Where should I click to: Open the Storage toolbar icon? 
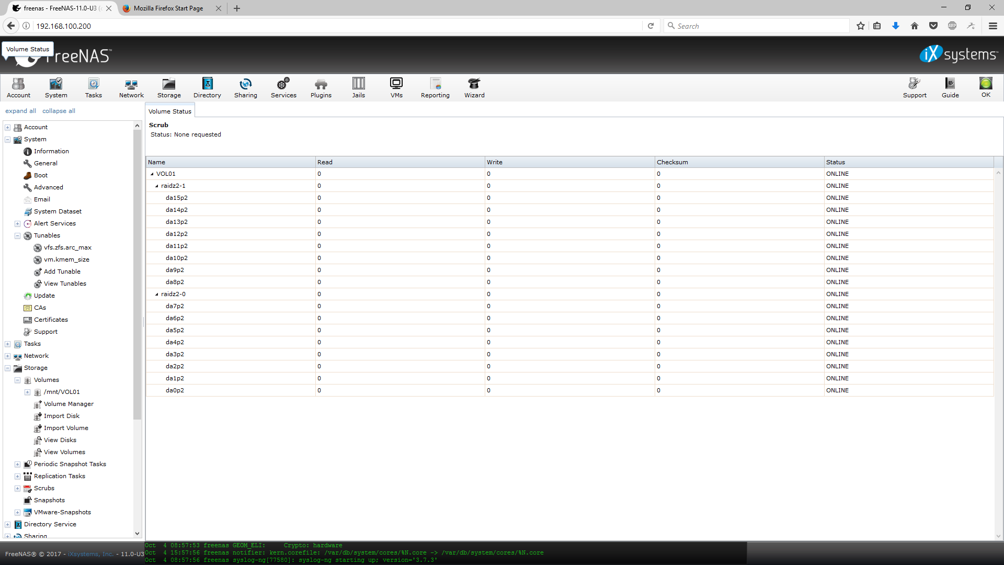(x=169, y=87)
